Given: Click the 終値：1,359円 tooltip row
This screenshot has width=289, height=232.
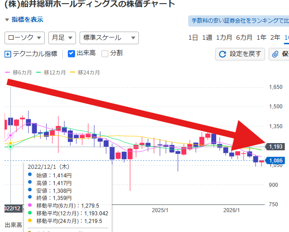Looking at the screenshot, I should 50,198.
